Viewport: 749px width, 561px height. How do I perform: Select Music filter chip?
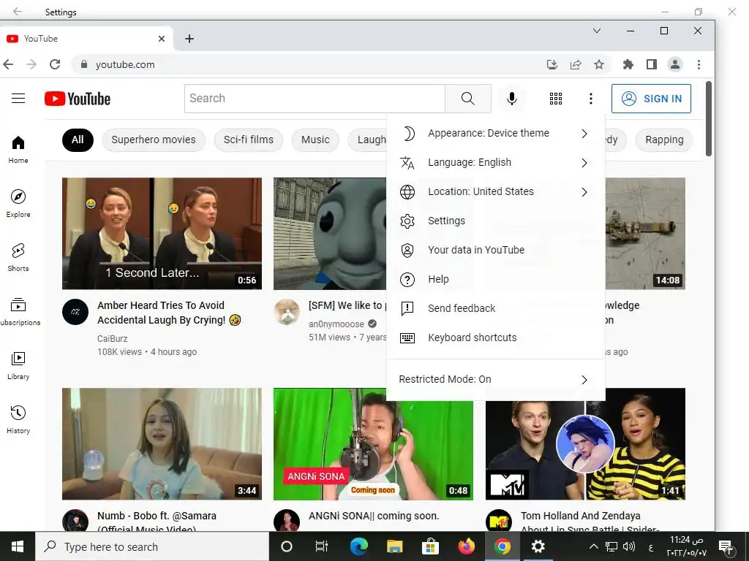(x=315, y=140)
